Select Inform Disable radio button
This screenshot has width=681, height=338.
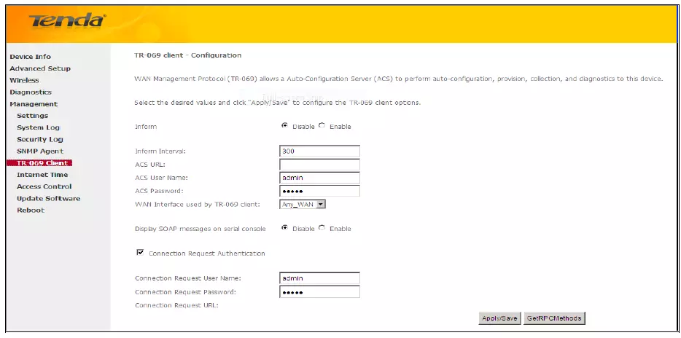(285, 126)
